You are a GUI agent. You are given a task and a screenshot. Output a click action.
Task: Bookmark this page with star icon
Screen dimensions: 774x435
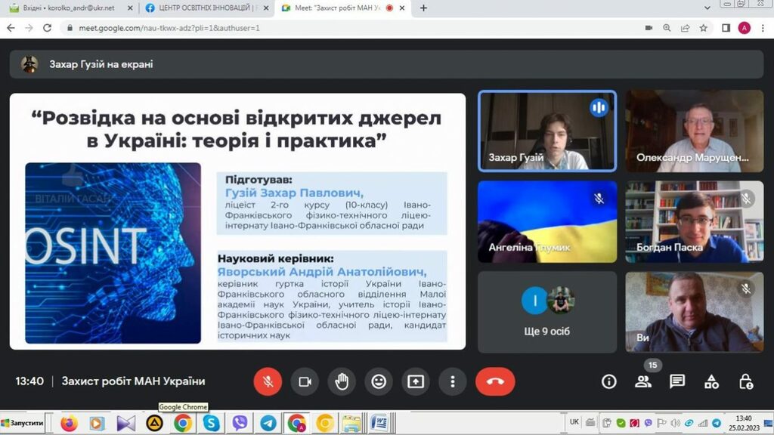click(x=704, y=28)
